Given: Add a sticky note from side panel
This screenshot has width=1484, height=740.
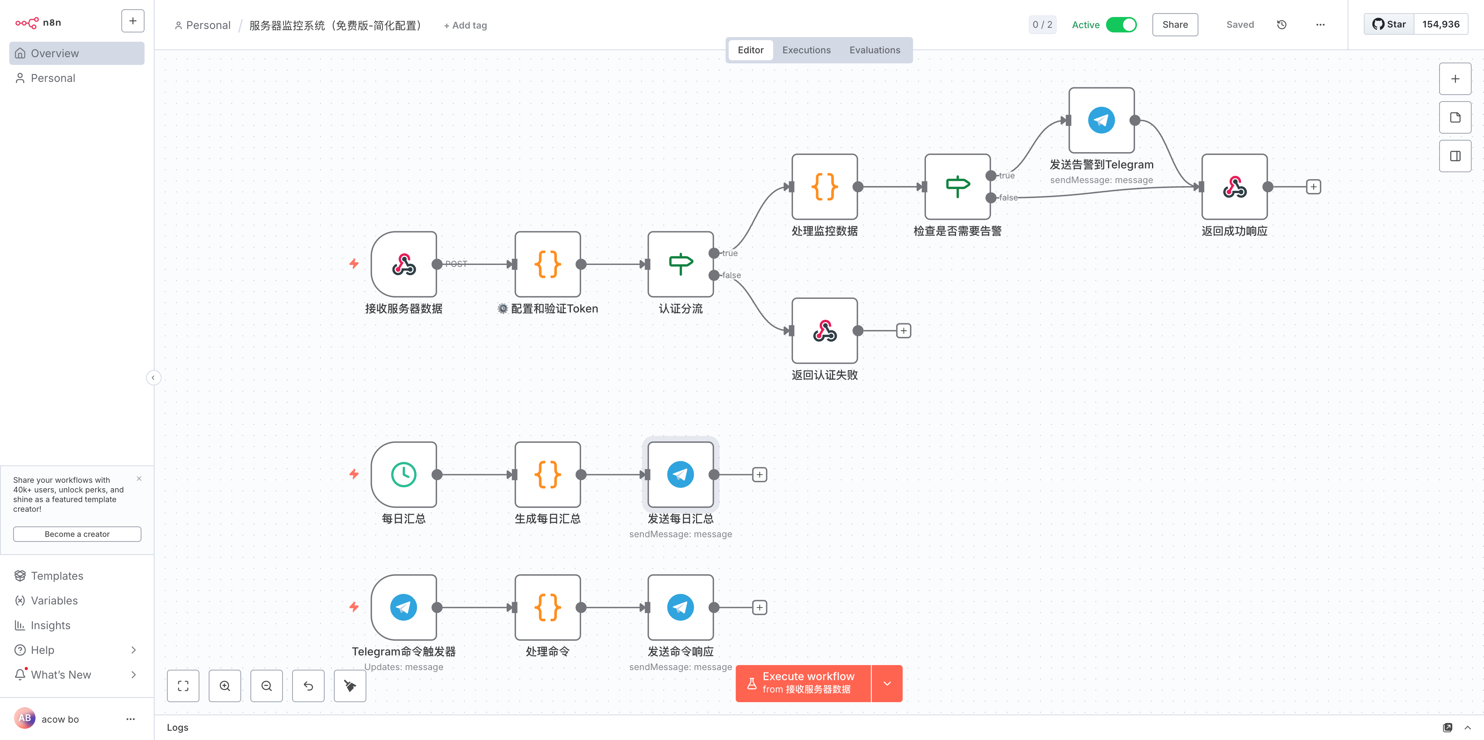Looking at the screenshot, I should click(1455, 117).
